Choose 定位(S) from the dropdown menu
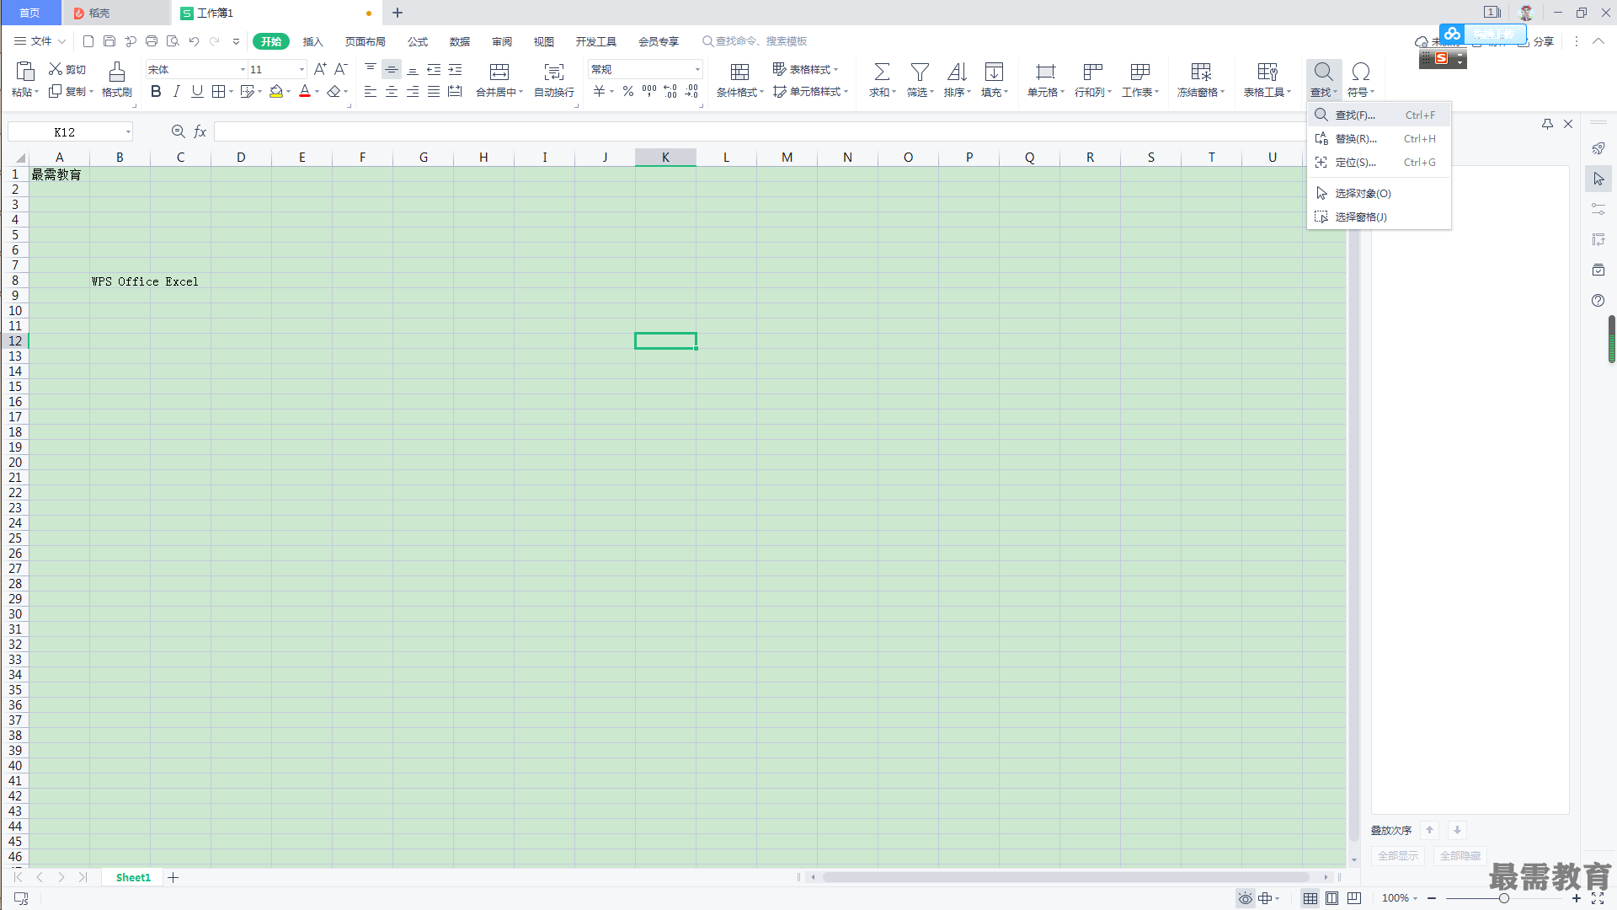The image size is (1617, 910). click(x=1379, y=162)
